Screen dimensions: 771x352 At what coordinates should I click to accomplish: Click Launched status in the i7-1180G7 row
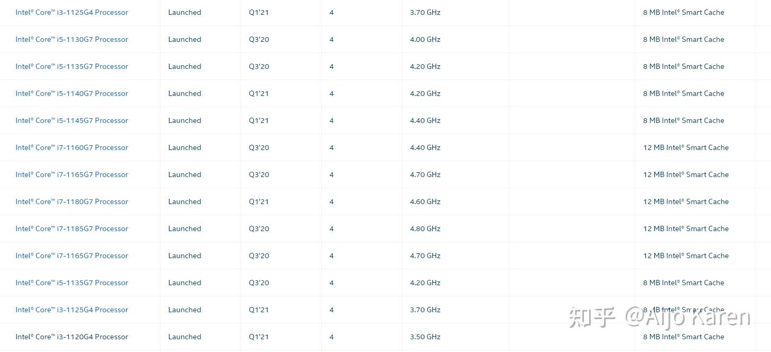[184, 201]
